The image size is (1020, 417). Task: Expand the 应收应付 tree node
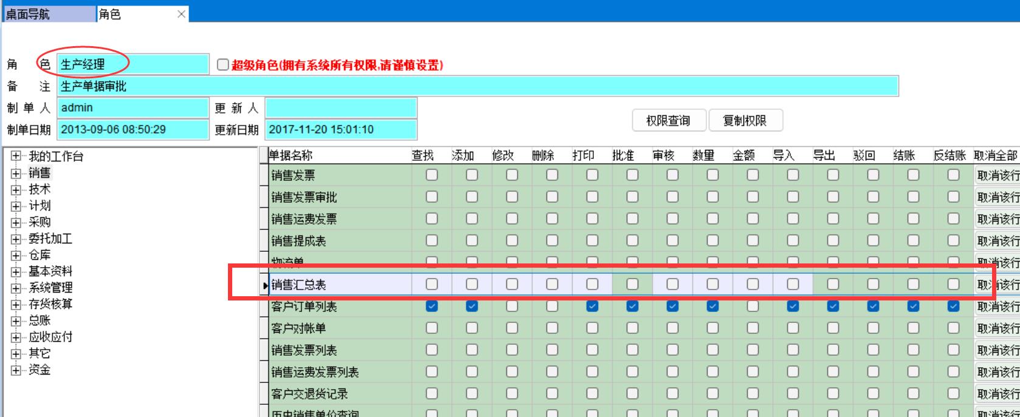16,337
